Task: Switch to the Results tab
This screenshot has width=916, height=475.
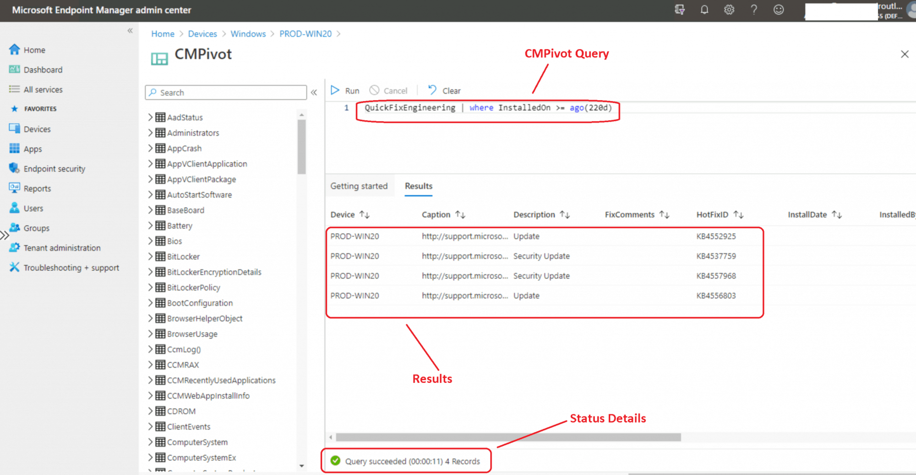Action: [419, 186]
